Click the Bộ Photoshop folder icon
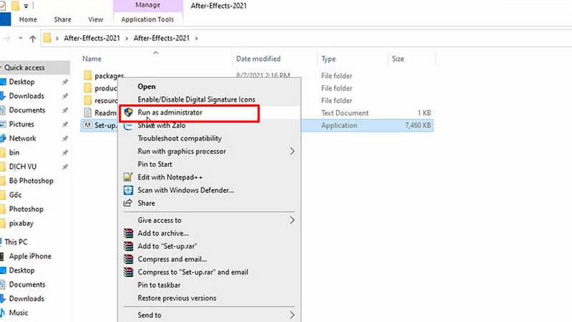This screenshot has width=572, height=322. tap(3, 181)
